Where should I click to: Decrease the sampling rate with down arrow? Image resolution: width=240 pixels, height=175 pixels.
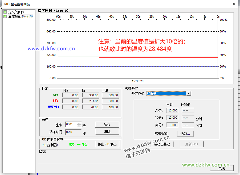coord(79,126)
